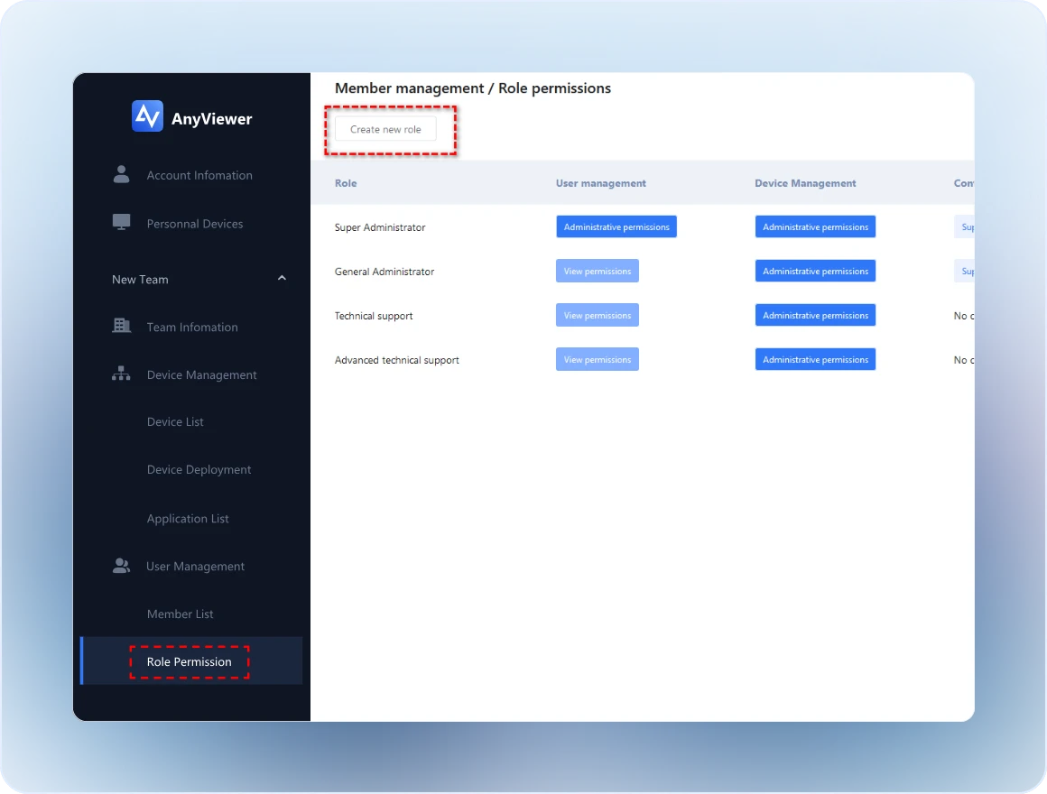Click the User Management people icon
Viewport: 1047px width, 794px height.
(121, 566)
